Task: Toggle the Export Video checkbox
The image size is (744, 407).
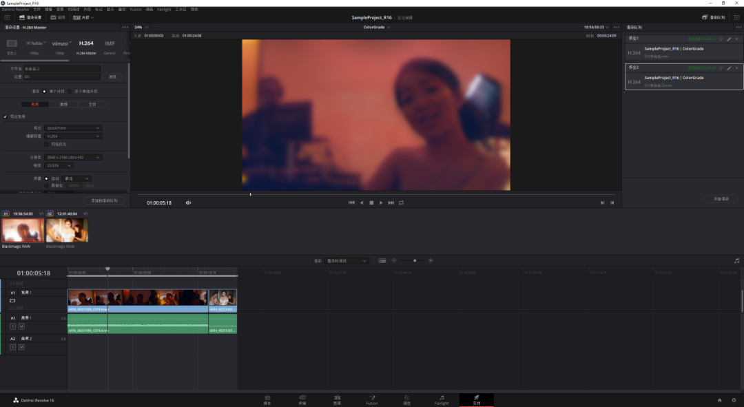Action: [x=6, y=116]
